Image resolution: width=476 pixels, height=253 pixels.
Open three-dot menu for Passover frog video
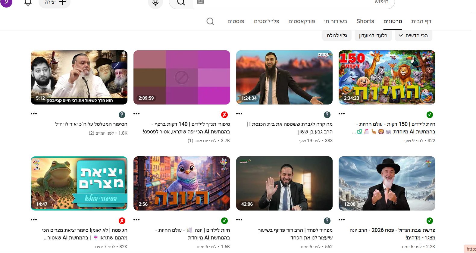pyautogui.click(x=34, y=220)
